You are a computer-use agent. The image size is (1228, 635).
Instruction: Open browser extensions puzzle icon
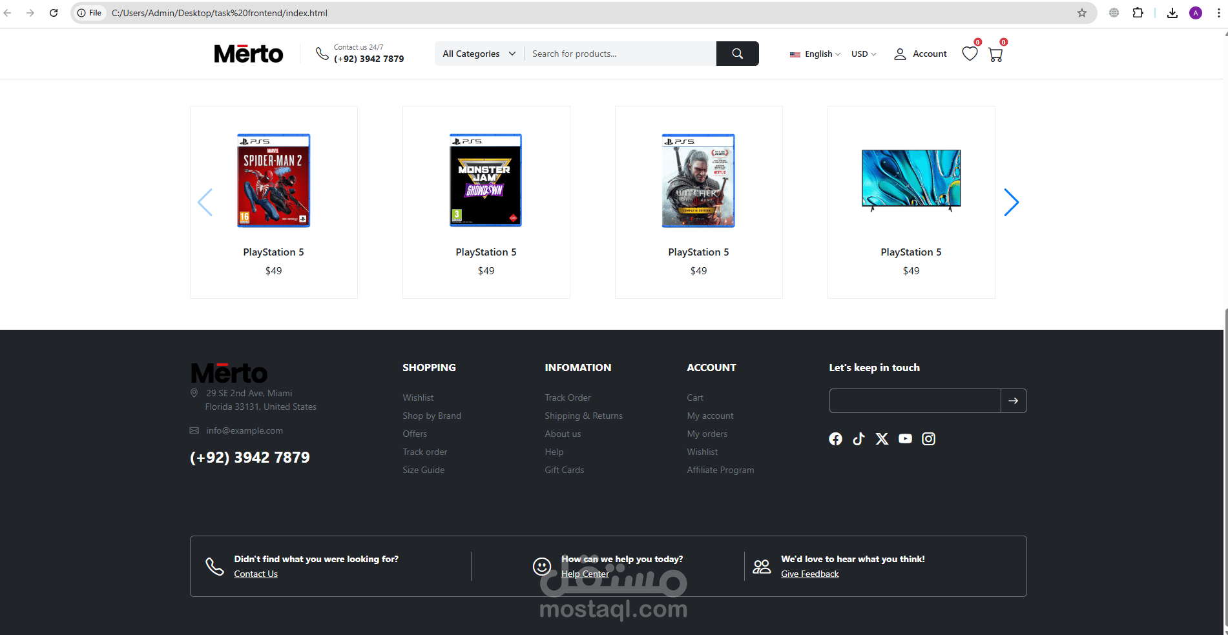pyautogui.click(x=1138, y=13)
